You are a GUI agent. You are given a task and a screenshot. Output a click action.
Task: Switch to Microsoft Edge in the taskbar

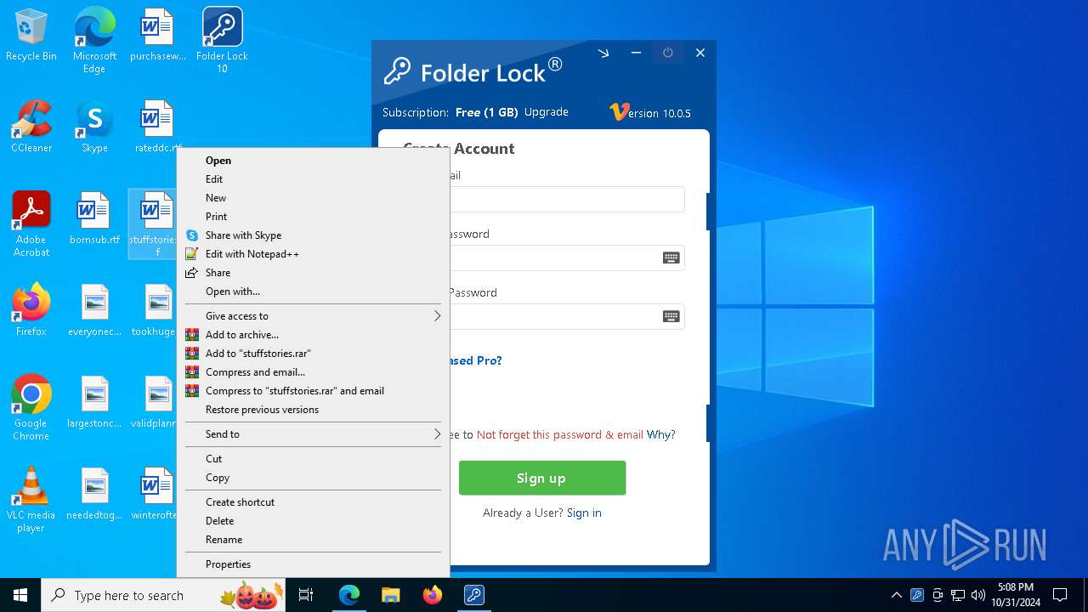(348, 595)
